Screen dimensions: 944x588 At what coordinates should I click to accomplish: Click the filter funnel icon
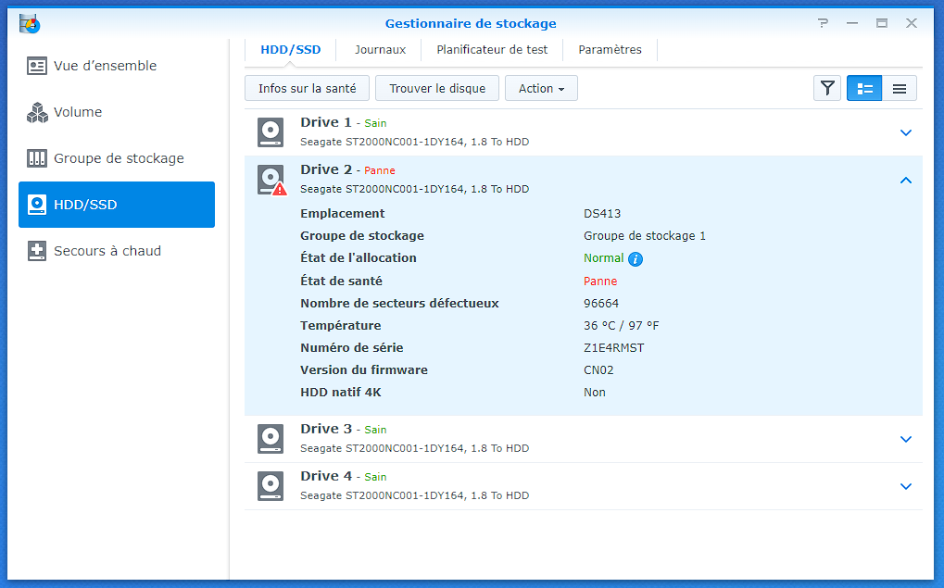tap(827, 88)
